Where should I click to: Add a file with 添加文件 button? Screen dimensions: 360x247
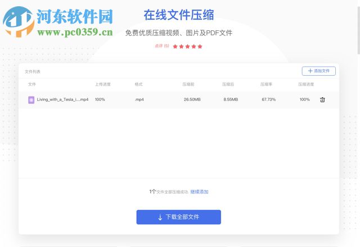coord(319,71)
